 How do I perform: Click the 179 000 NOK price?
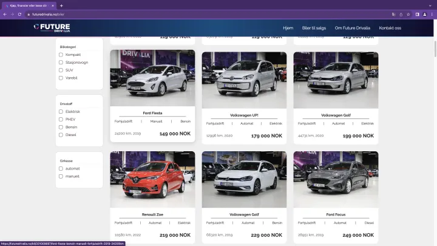tap(266, 136)
